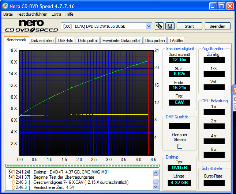Open the Test durchführen menu
Image resolution: width=236 pixels, height=194 pixels.
(32, 14)
